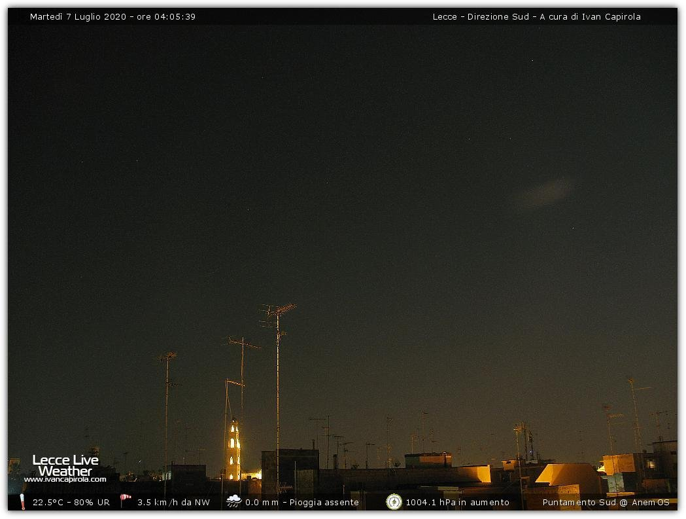The width and height of the screenshot is (686, 519).
Task: Click the pressure reading 1004.1 hPa in aumento
Action: point(458,503)
